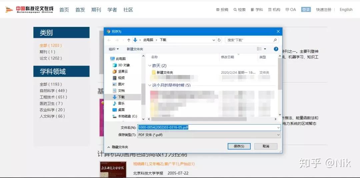This screenshot has width=360, height=178.
Task: Click the 保存(S) button
Action: [239, 146]
